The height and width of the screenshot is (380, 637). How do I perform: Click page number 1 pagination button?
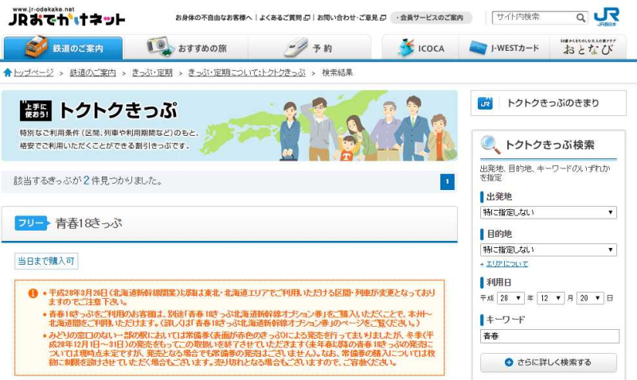click(447, 182)
